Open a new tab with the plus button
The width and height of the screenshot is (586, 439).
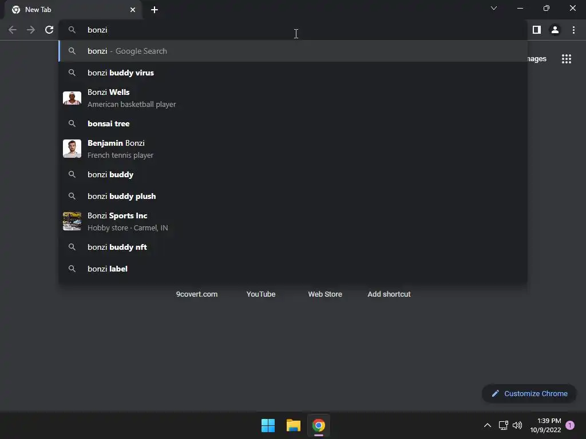(x=155, y=10)
